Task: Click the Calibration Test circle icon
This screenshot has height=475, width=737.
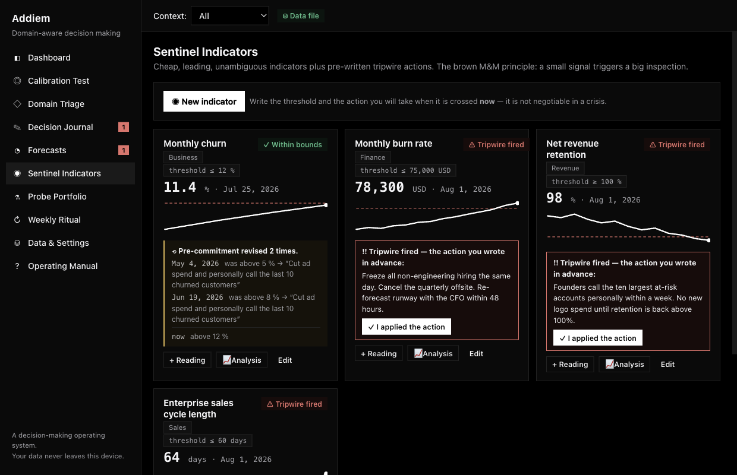Action: tap(17, 81)
